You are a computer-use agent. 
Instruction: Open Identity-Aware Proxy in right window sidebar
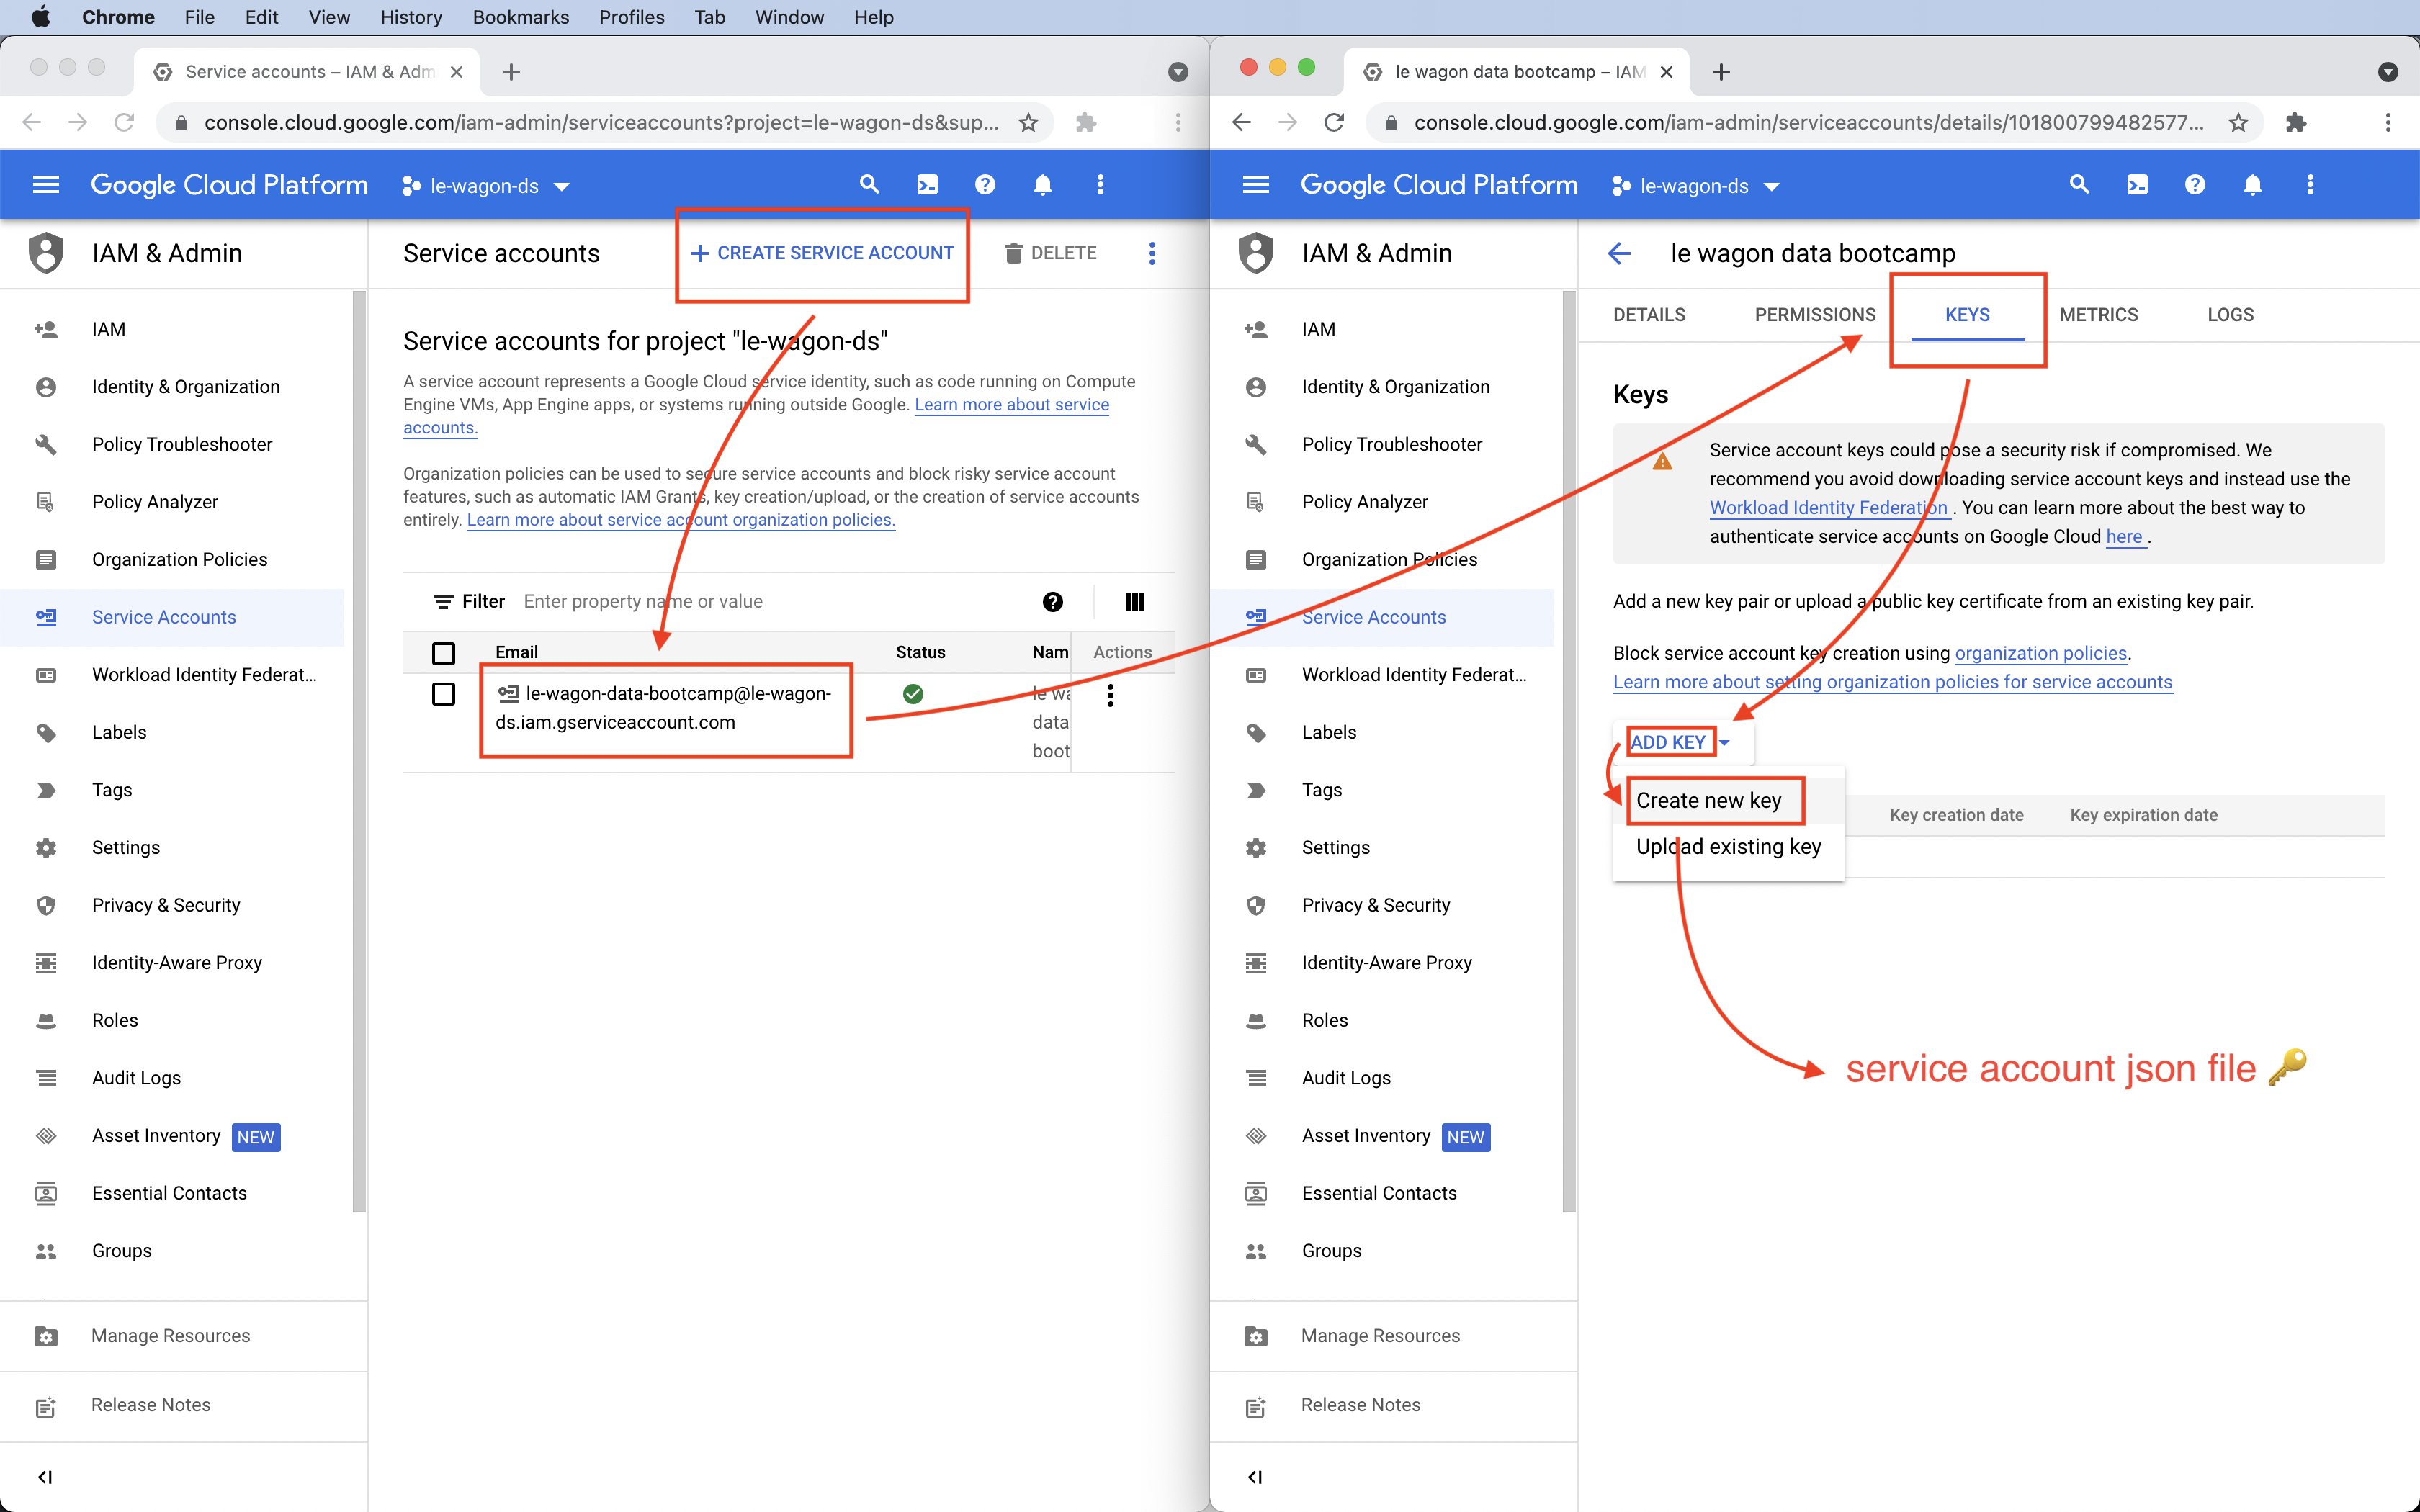[x=1386, y=963]
